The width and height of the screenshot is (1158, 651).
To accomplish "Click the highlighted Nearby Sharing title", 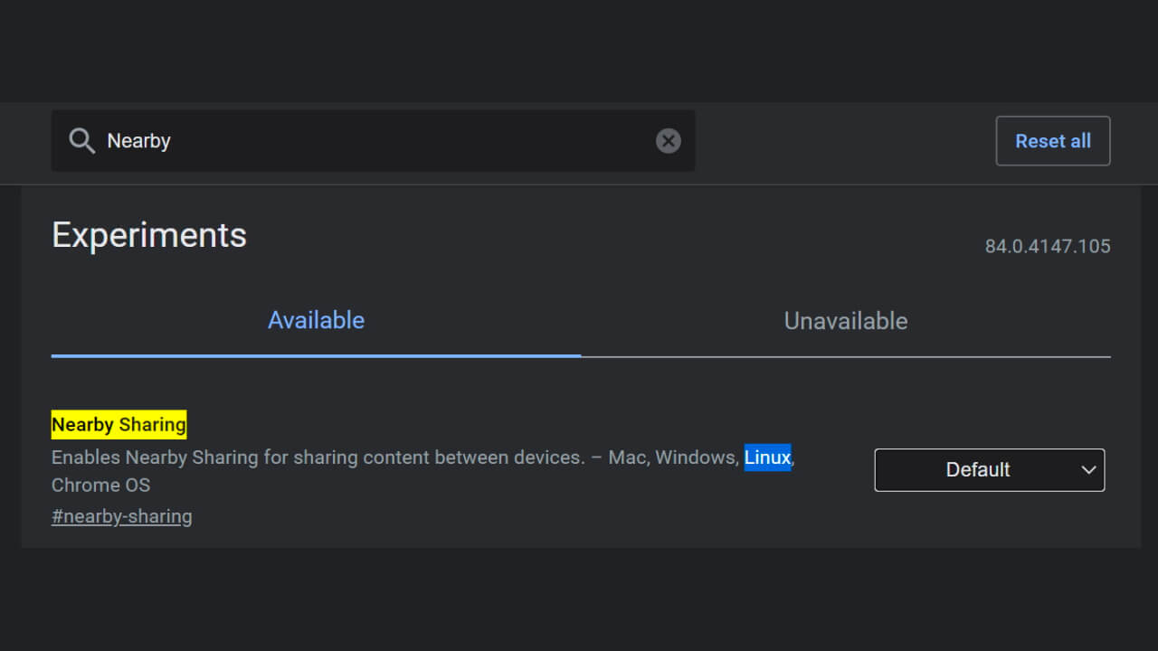I will click(119, 425).
